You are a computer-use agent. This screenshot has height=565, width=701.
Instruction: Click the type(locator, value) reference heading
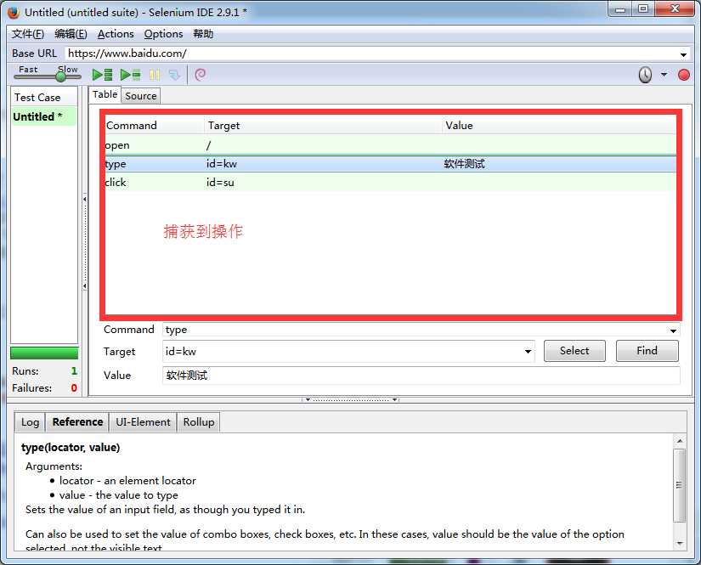point(71,448)
